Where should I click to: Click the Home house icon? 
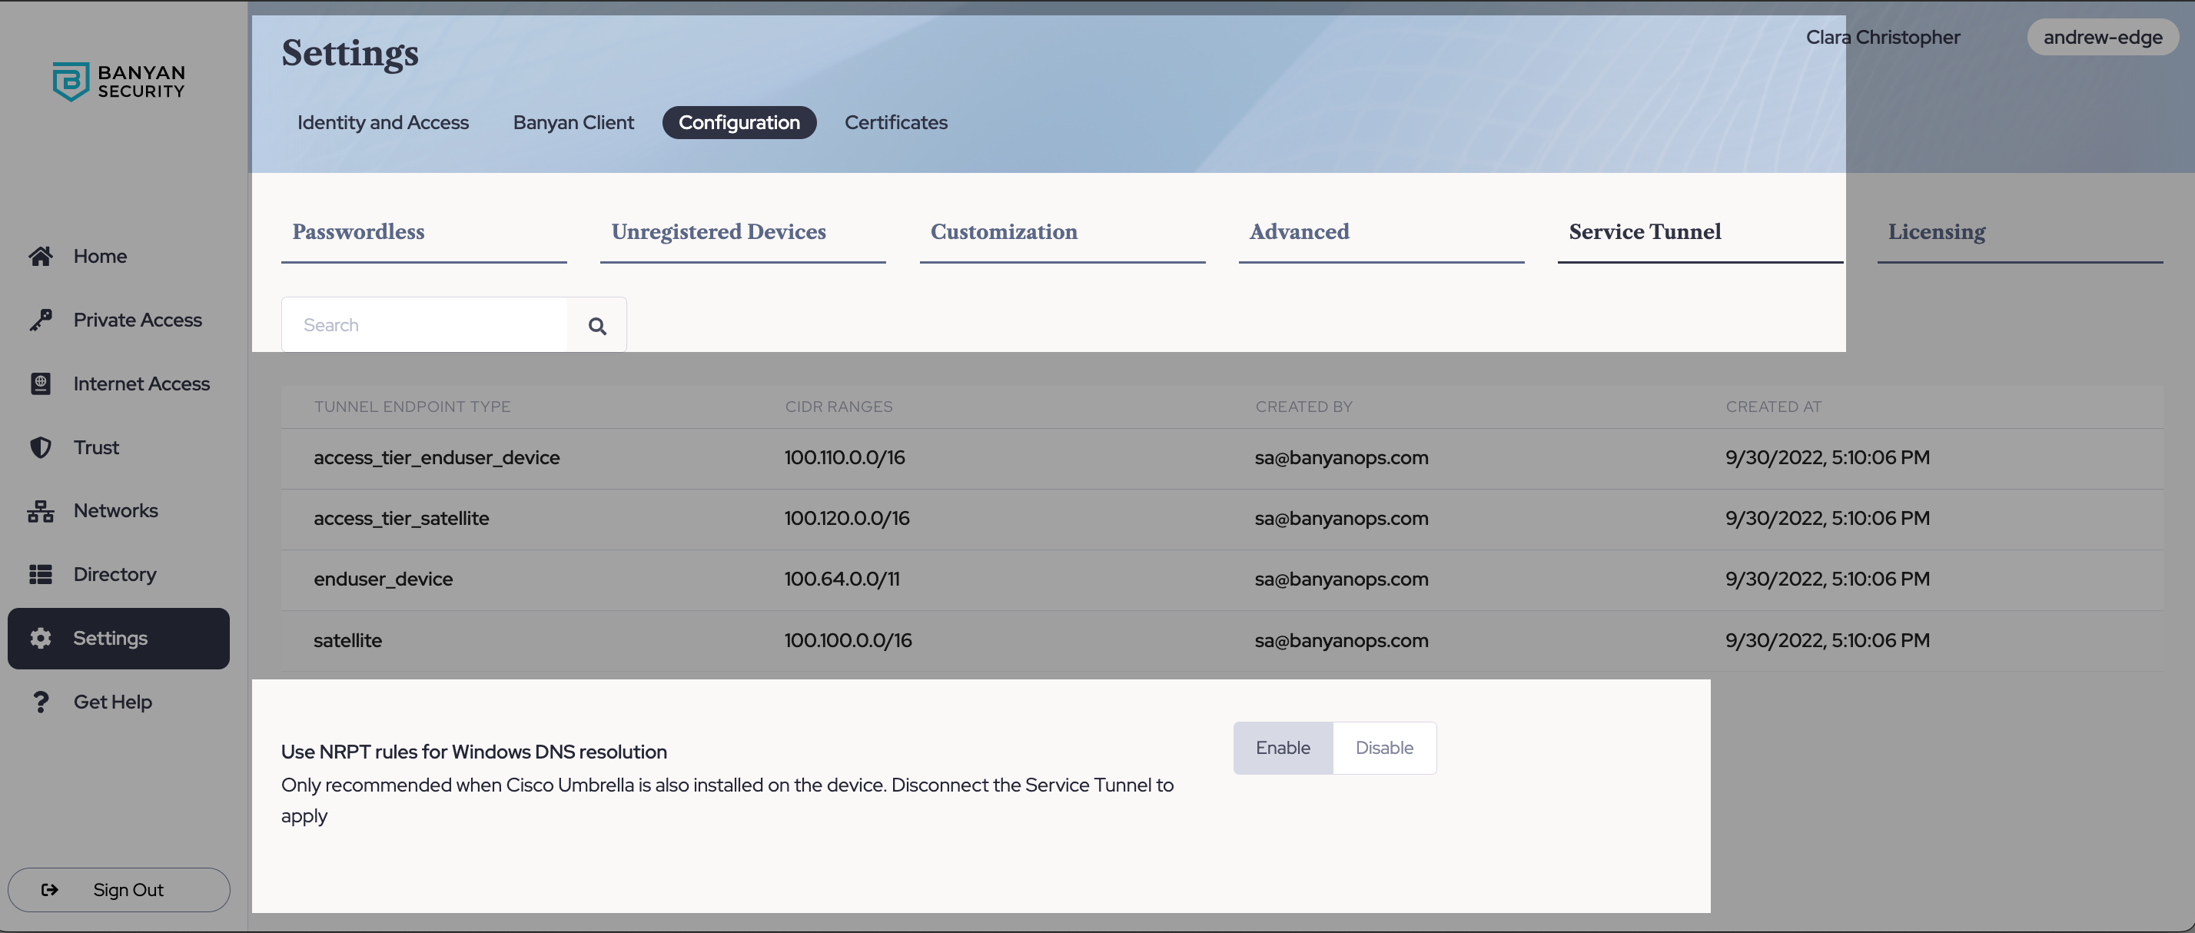pos(40,257)
